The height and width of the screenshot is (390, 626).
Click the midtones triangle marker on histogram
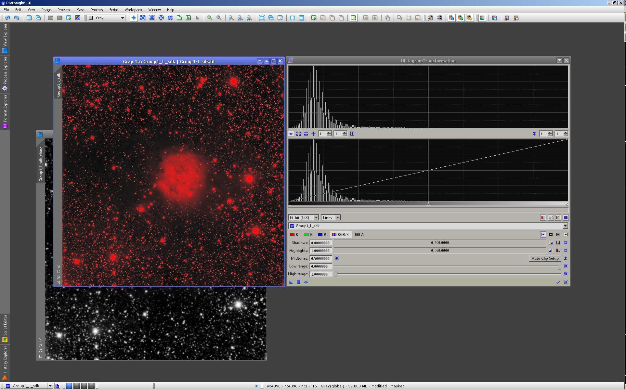coord(428,204)
